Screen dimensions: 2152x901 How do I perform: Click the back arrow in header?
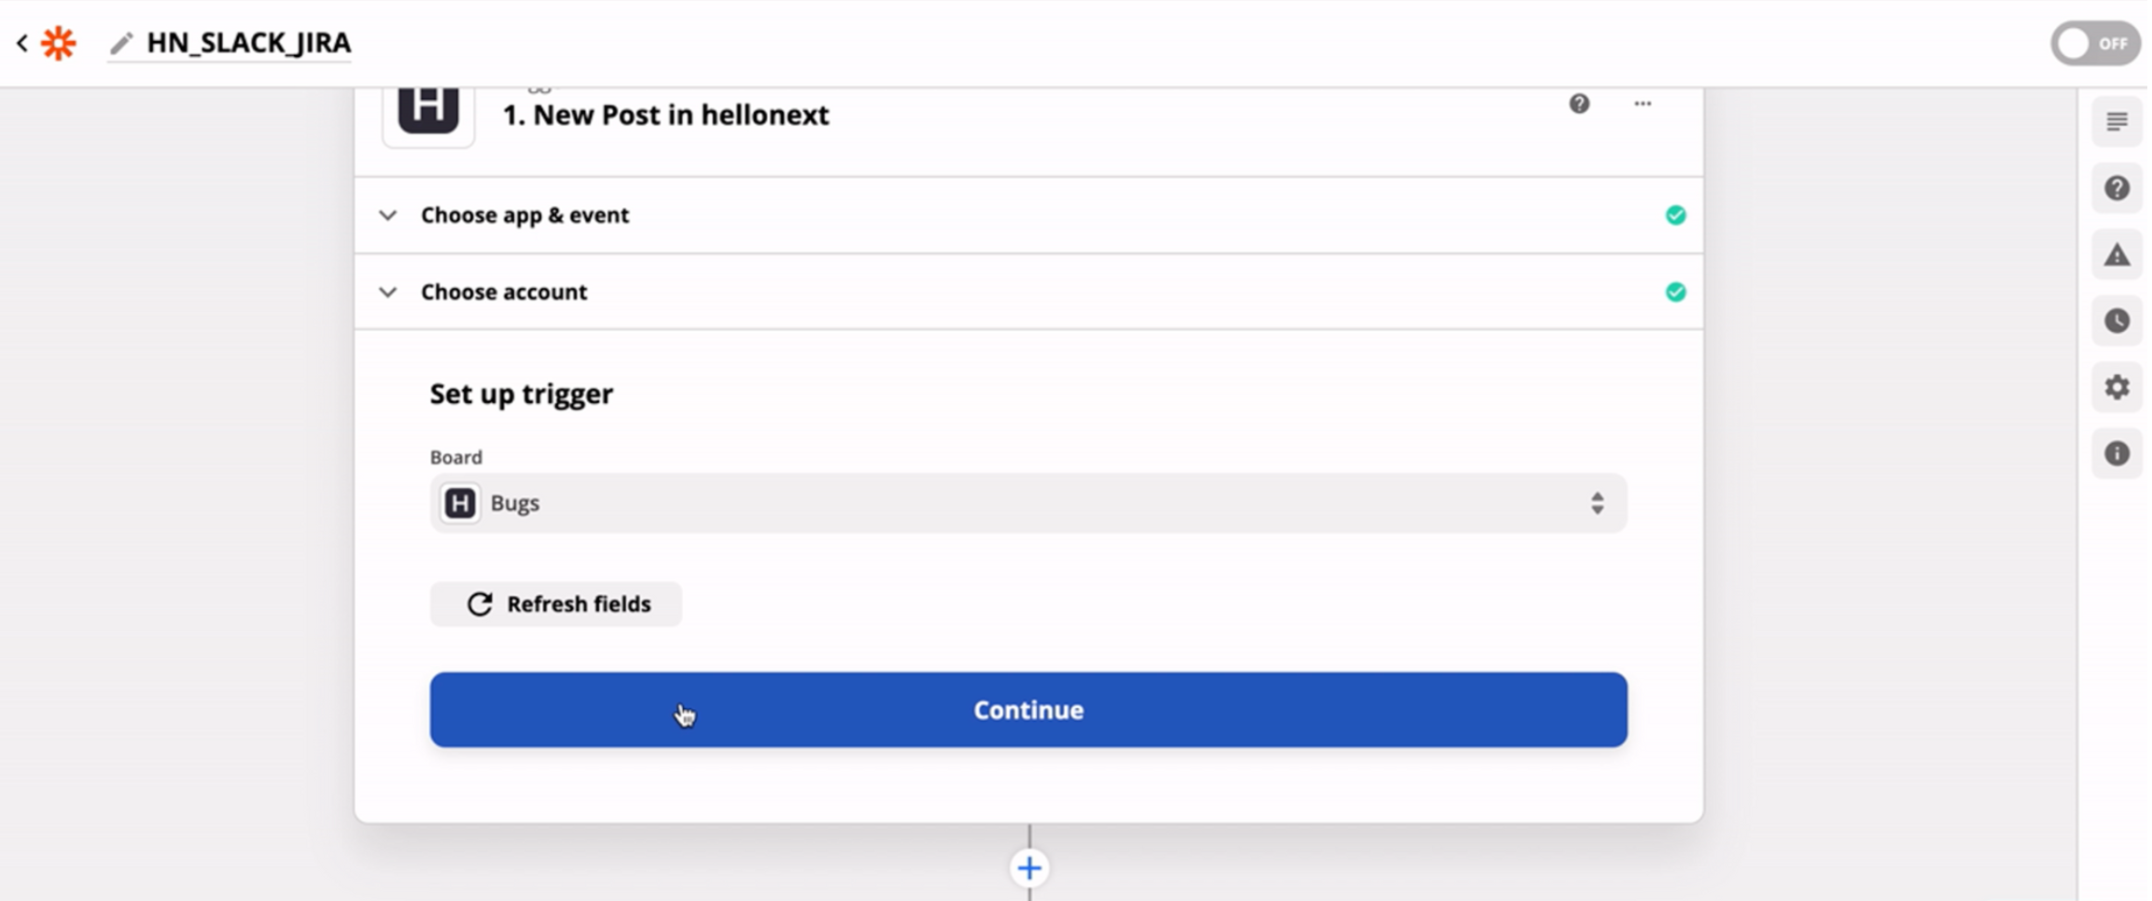pos(22,43)
